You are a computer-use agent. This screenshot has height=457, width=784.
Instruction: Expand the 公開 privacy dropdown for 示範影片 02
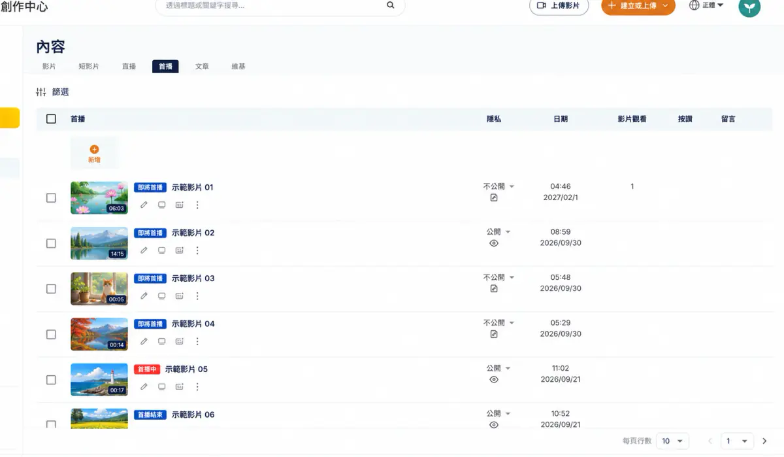[x=498, y=231]
